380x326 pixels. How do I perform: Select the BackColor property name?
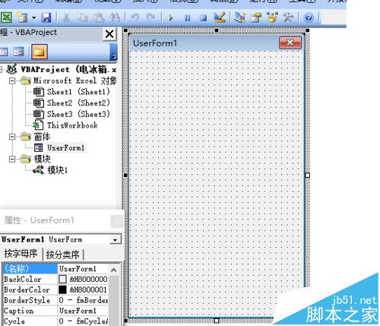click(30, 279)
